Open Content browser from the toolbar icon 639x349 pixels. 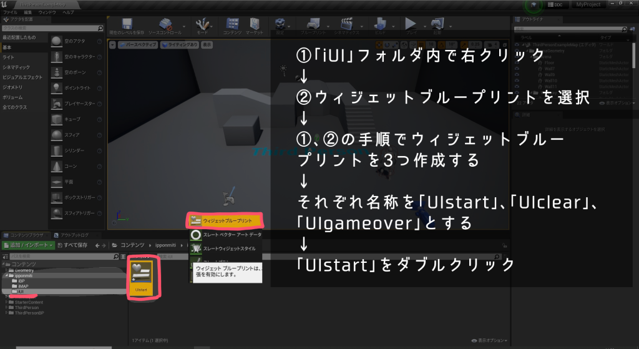coord(233,24)
